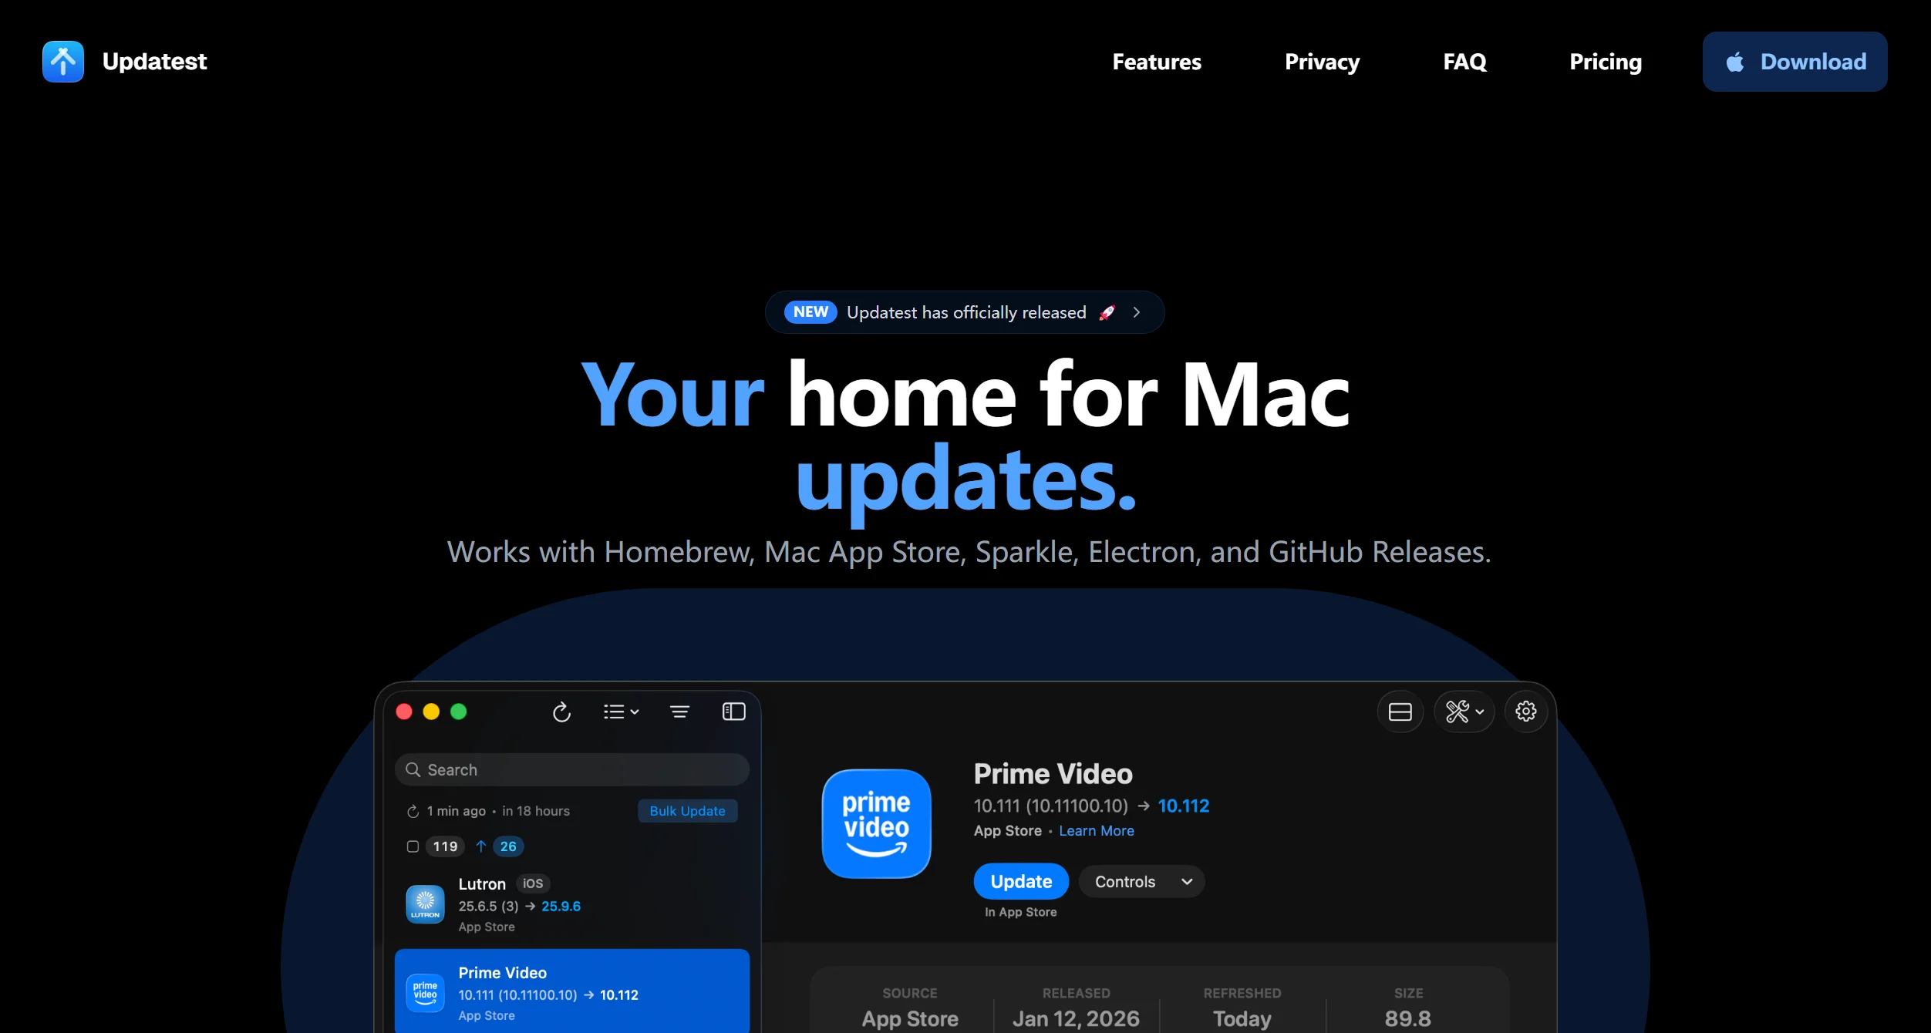Click the search magnifier icon
Image resolution: width=1931 pixels, height=1033 pixels.
pos(413,769)
